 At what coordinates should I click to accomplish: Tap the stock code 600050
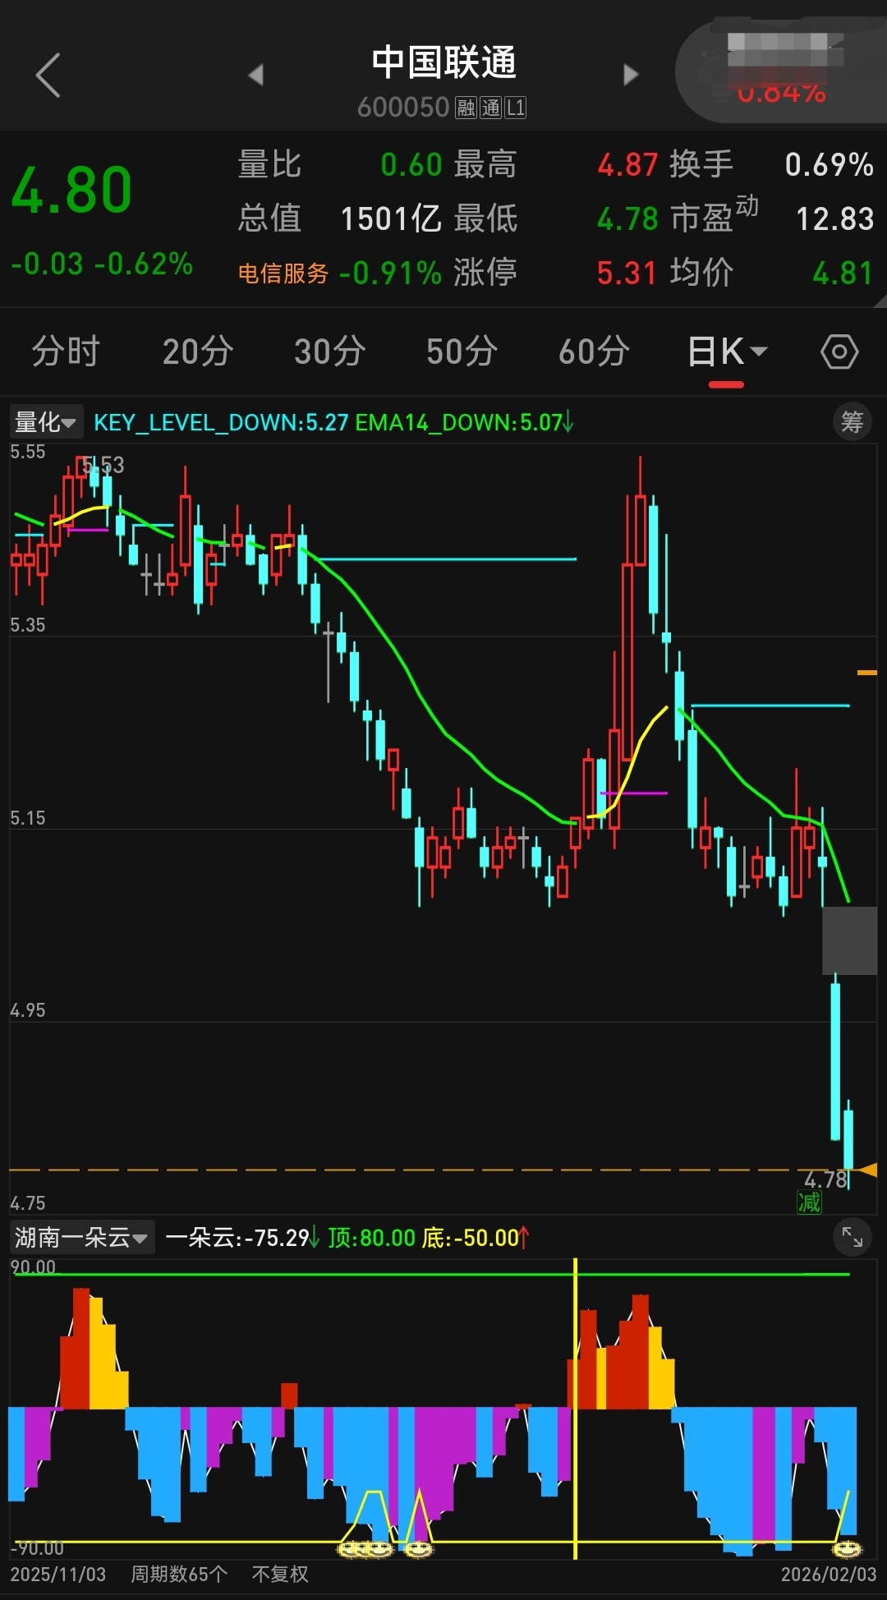[x=403, y=108]
